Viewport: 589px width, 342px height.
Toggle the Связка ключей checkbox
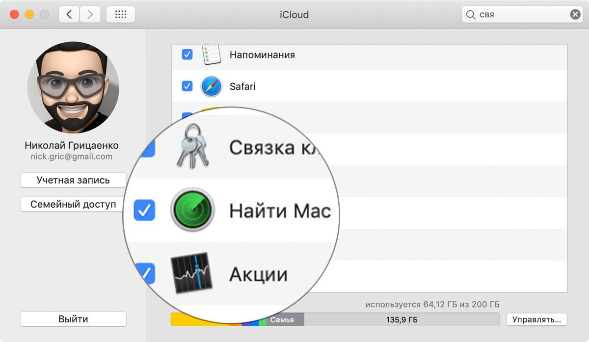pos(148,147)
